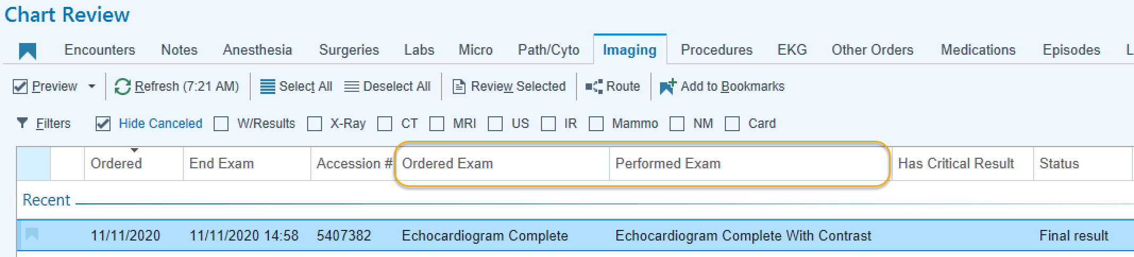This screenshot has width=1134, height=257.
Task: Click the Add to Bookmarks flag icon
Action: point(668,87)
